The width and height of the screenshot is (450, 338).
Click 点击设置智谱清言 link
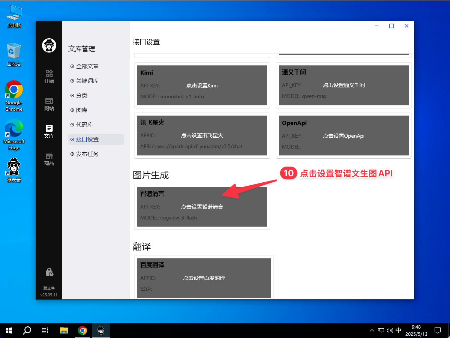[202, 206]
